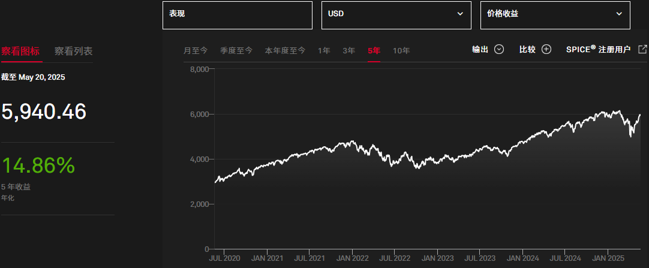
Task: Click the 输出 export button label
Action: pyautogui.click(x=480, y=50)
